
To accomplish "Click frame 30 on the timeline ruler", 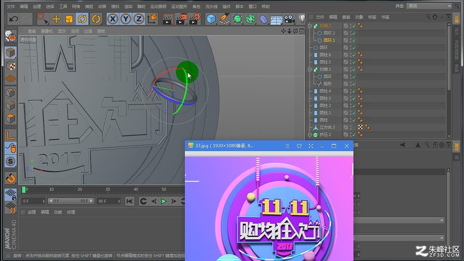I will [108, 190].
